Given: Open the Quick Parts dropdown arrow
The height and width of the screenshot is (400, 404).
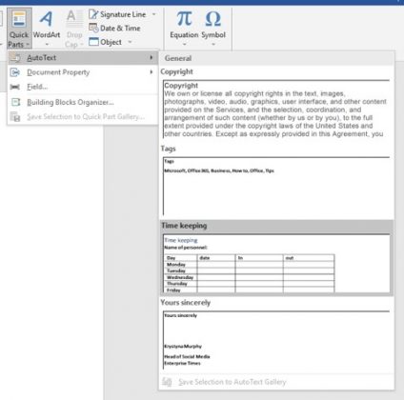Looking at the screenshot, I should coord(28,45).
